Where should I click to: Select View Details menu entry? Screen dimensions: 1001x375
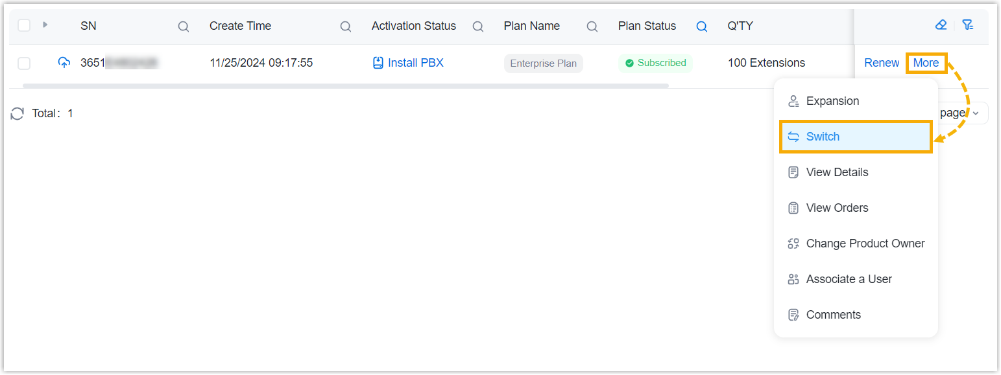tap(837, 172)
